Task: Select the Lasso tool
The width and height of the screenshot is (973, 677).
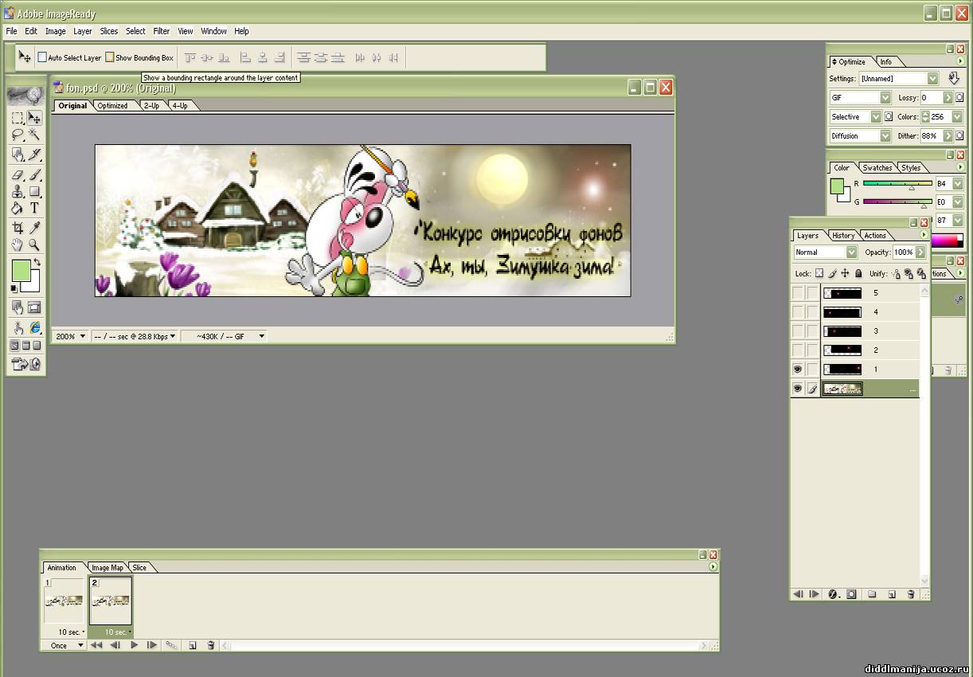Action: [18, 135]
